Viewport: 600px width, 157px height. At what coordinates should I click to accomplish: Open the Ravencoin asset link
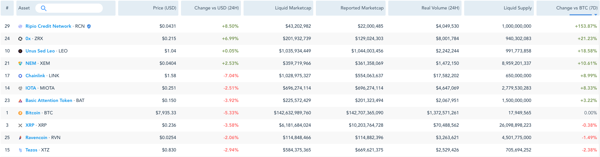click(36, 137)
